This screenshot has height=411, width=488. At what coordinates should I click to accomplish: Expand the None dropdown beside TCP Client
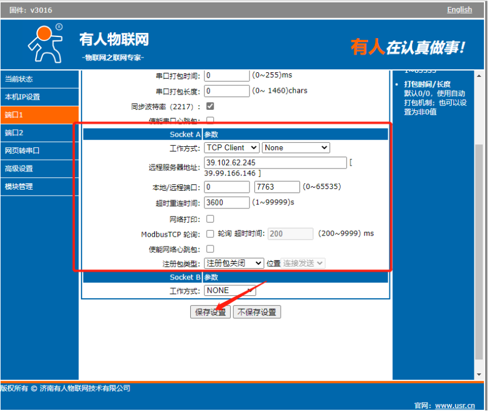(x=296, y=148)
